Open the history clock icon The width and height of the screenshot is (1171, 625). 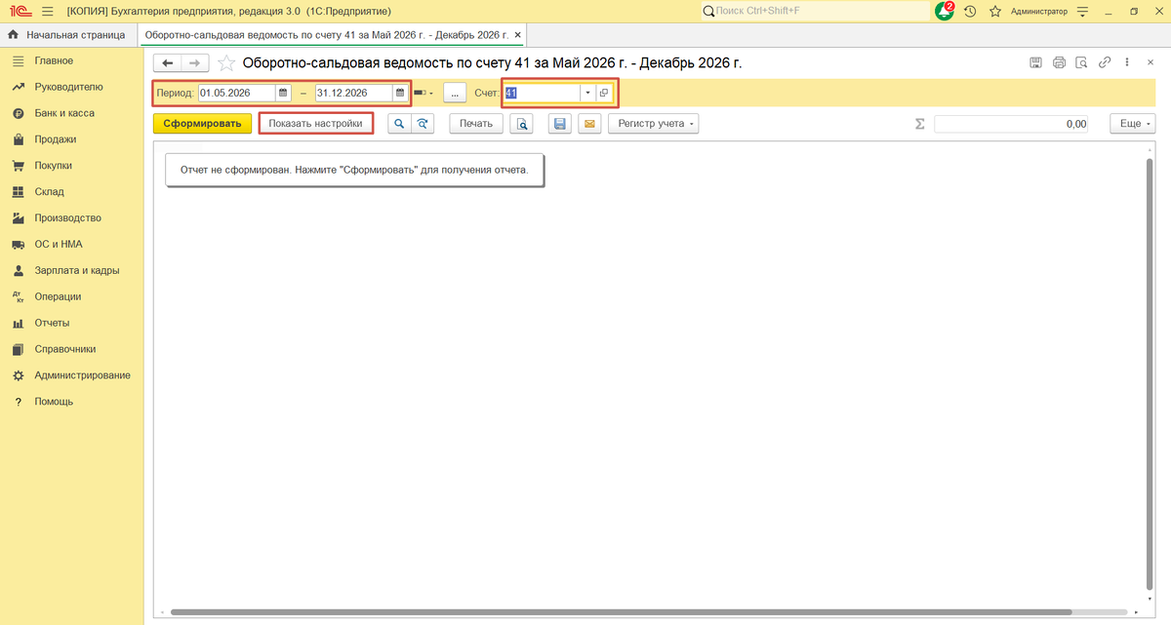click(970, 11)
